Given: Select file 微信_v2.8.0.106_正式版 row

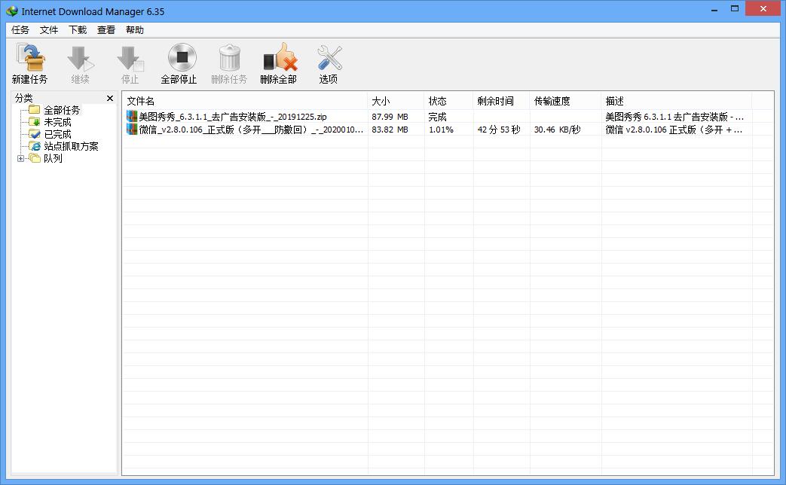Looking at the screenshot, I should click(251, 130).
